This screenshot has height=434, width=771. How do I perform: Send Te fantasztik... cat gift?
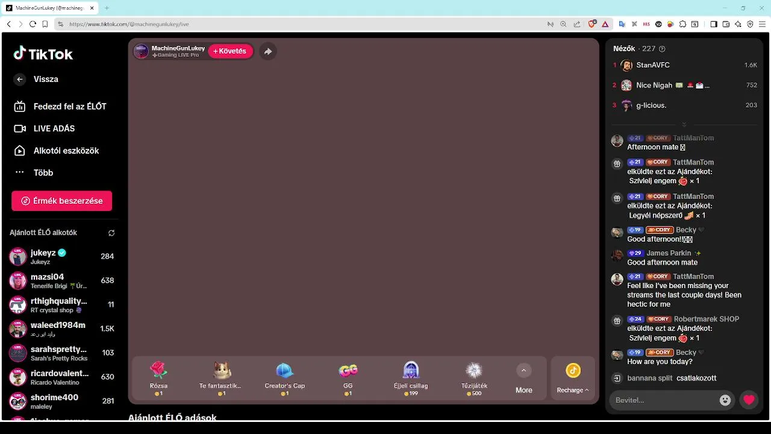pos(220,379)
